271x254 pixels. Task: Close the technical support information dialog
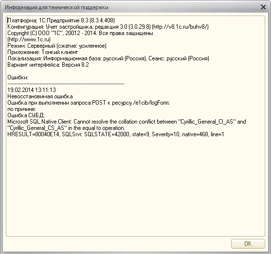[263, 7]
